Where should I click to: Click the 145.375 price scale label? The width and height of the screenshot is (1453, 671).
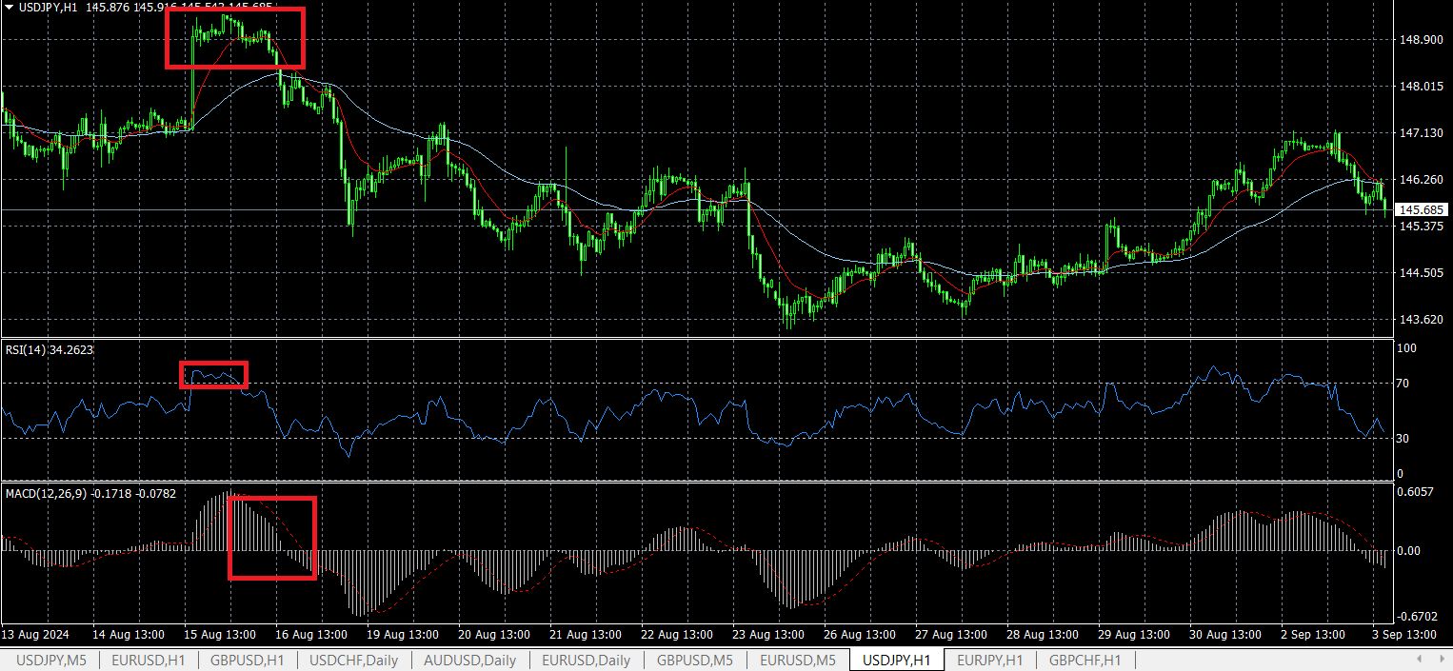coord(1421,227)
